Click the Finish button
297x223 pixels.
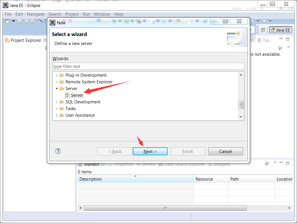coord(188,151)
